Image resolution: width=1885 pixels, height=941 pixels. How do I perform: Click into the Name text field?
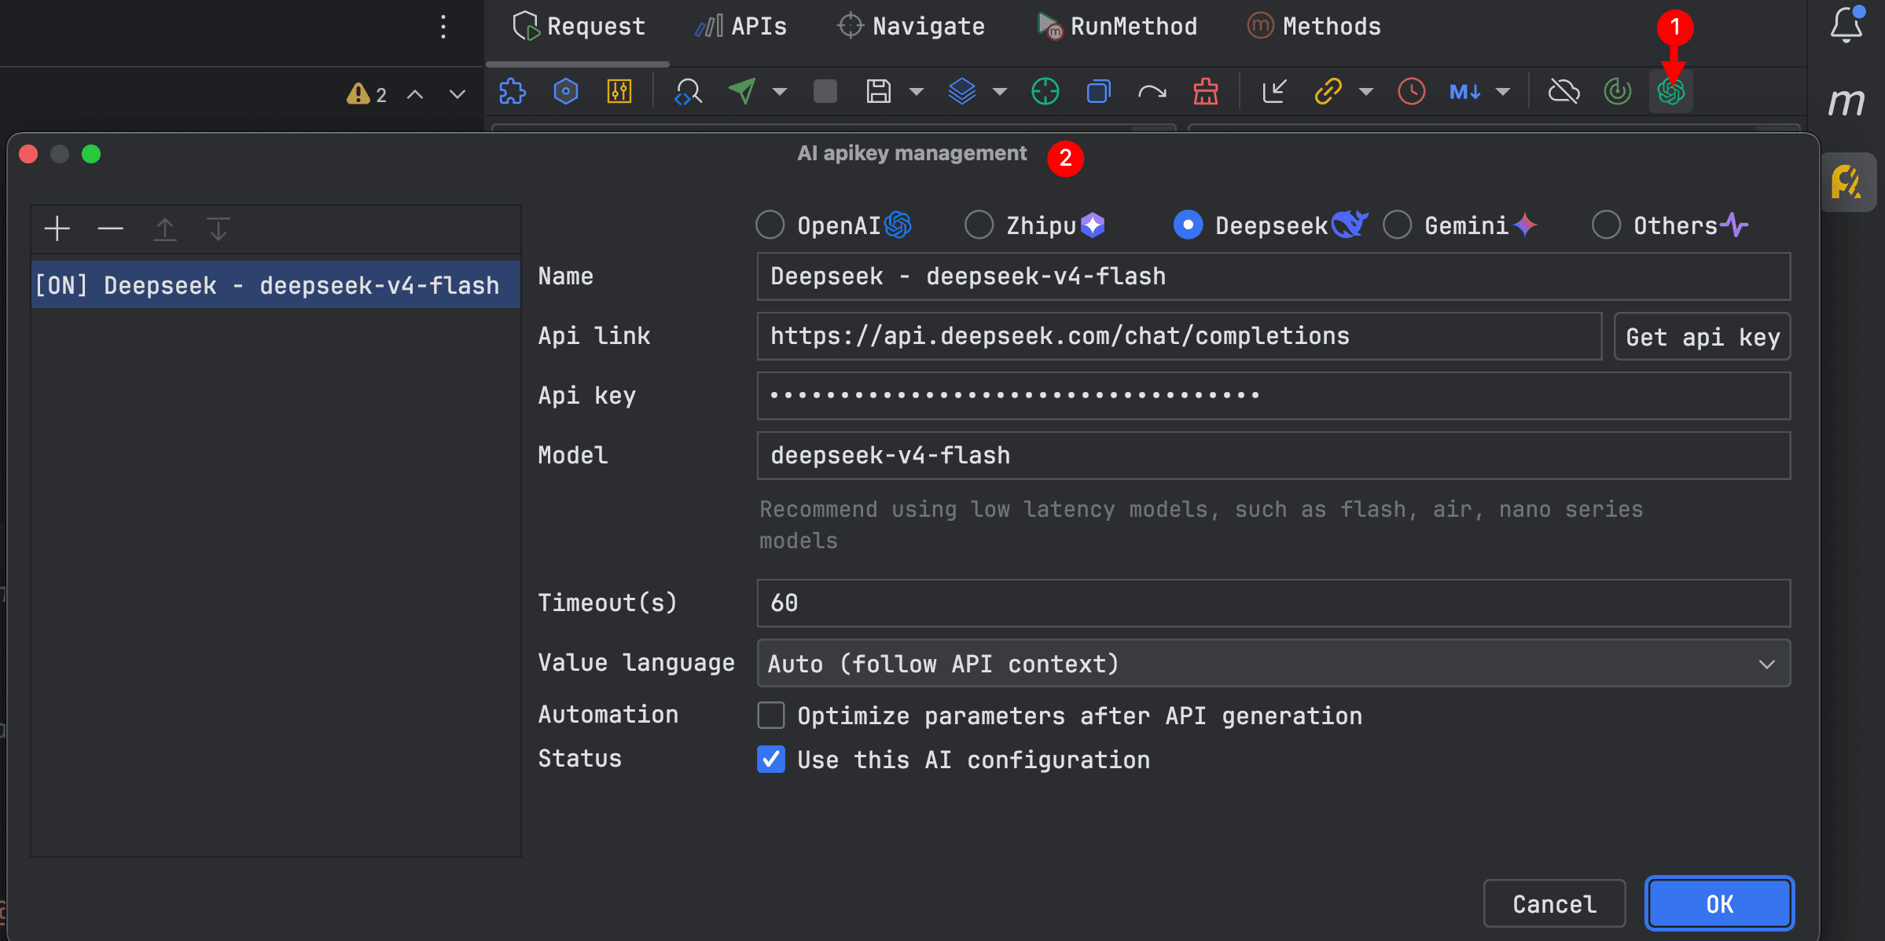tap(1273, 276)
